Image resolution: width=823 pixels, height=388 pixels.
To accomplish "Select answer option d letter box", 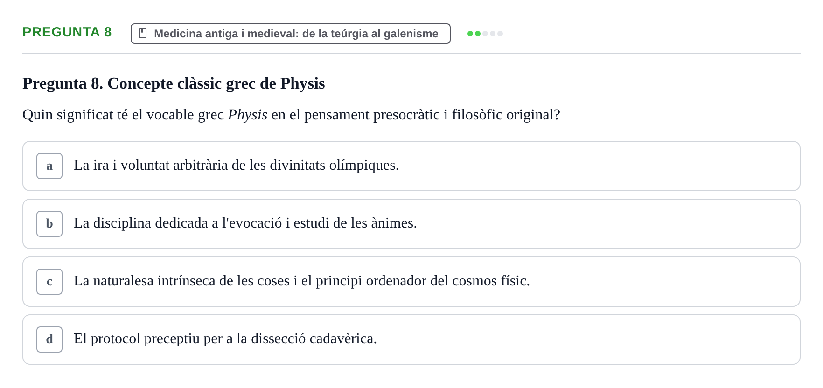I will click(x=49, y=339).
